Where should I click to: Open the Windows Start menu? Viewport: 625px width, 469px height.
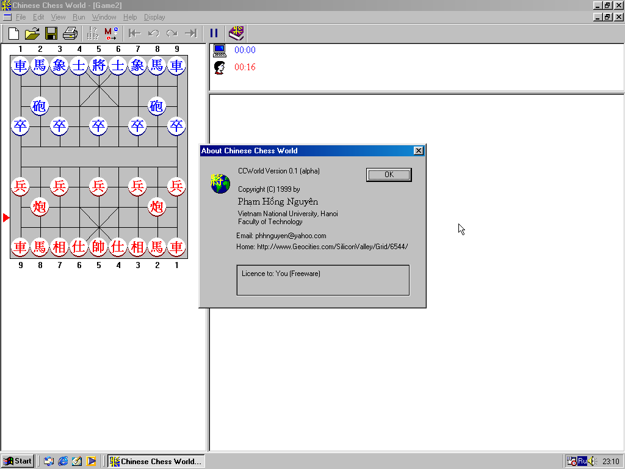pyautogui.click(x=18, y=462)
